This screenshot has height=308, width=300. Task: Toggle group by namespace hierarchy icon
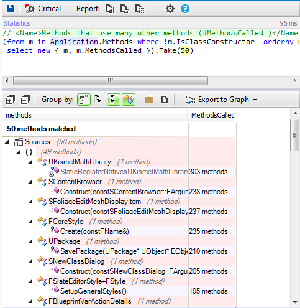point(98,100)
